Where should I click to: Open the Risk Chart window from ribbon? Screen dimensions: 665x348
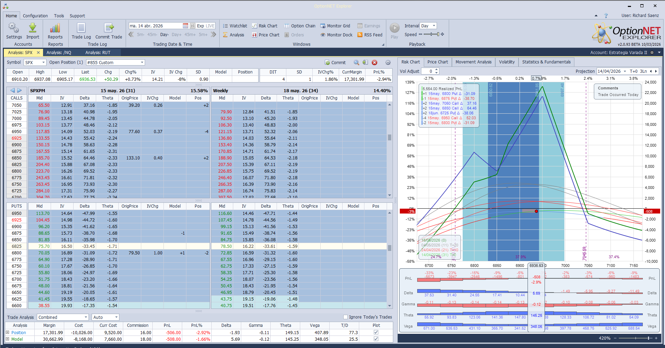264,26
